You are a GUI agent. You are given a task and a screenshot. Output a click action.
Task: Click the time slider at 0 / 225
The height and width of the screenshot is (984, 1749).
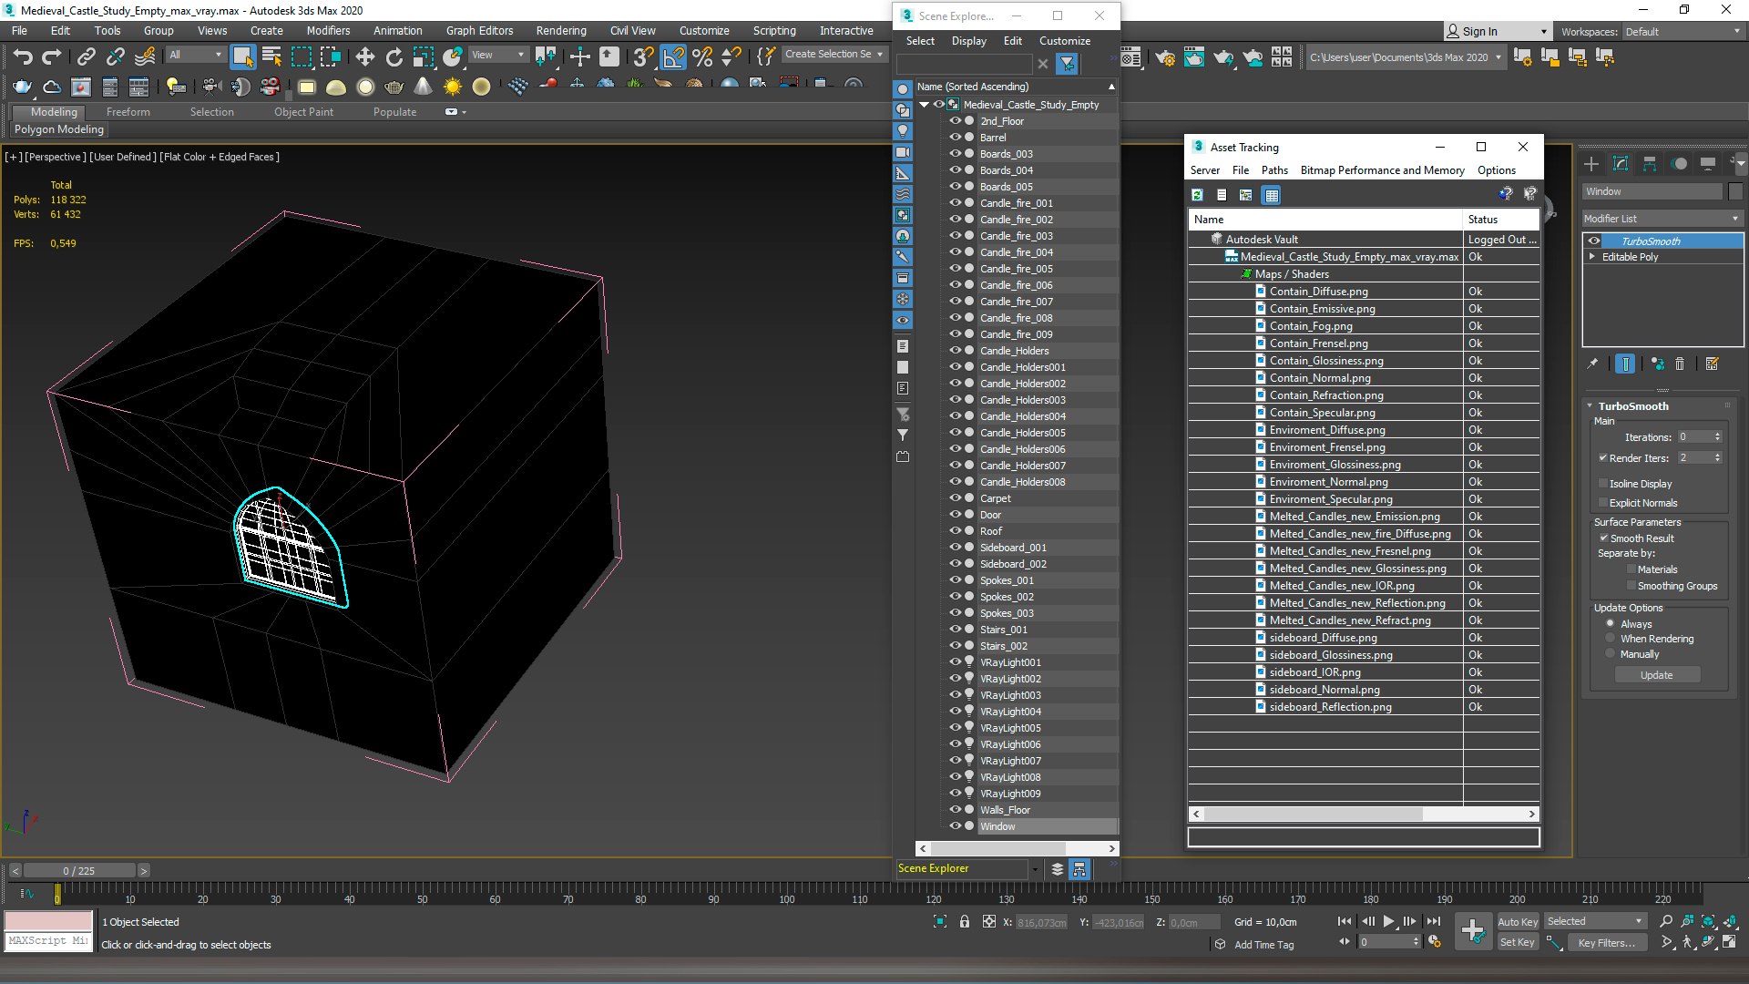(79, 871)
